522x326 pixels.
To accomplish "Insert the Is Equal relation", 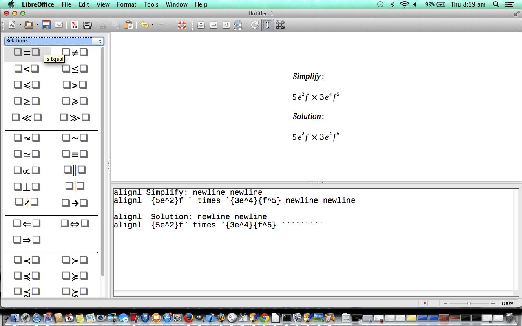I will pos(27,53).
